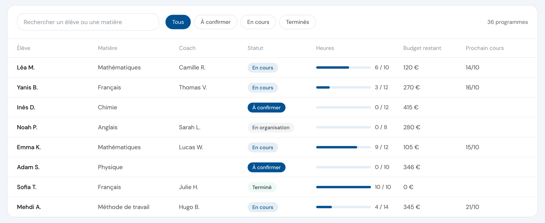Select student name 'Adam S.'

[28, 167]
